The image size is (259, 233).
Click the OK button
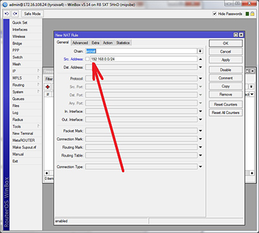click(x=225, y=43)
